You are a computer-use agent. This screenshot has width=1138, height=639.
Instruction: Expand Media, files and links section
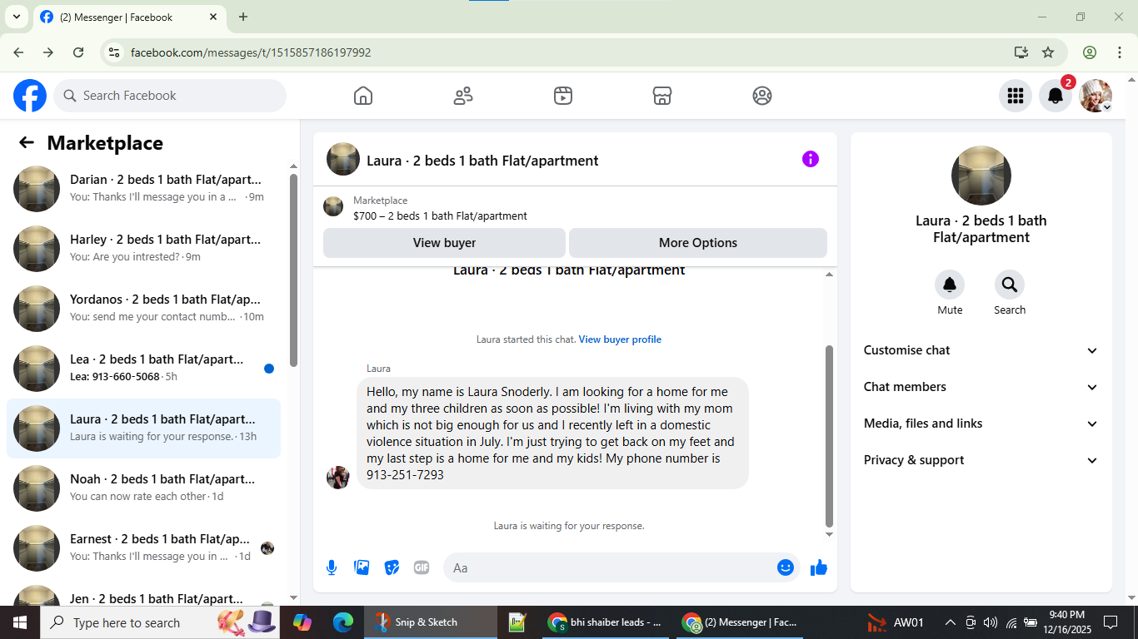[x=981, y=424]
